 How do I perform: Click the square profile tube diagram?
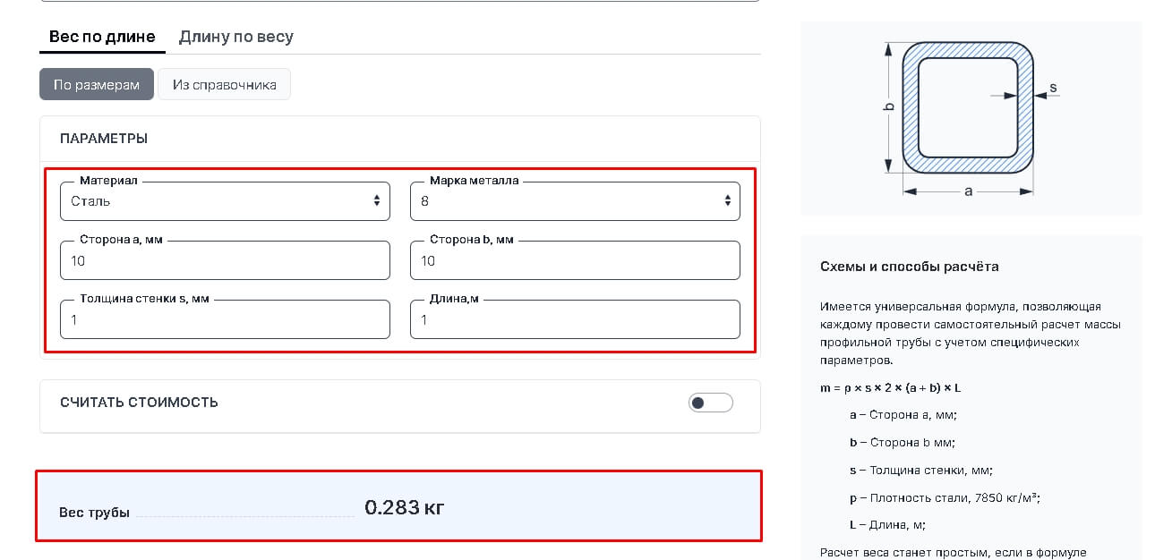point(967,107)
